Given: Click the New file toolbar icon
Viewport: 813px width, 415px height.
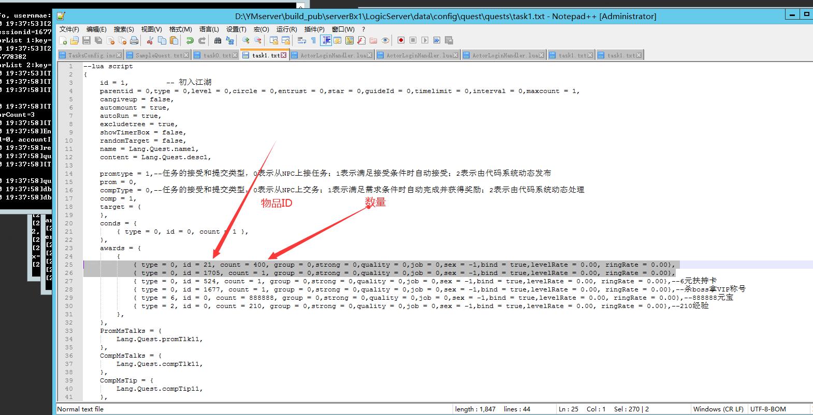Looking at the screenshot, I should 63,40.
